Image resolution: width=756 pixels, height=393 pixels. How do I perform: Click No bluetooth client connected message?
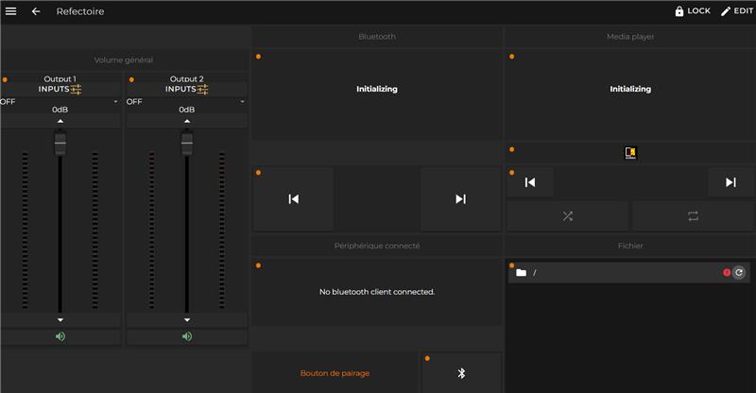coord(377,292)
